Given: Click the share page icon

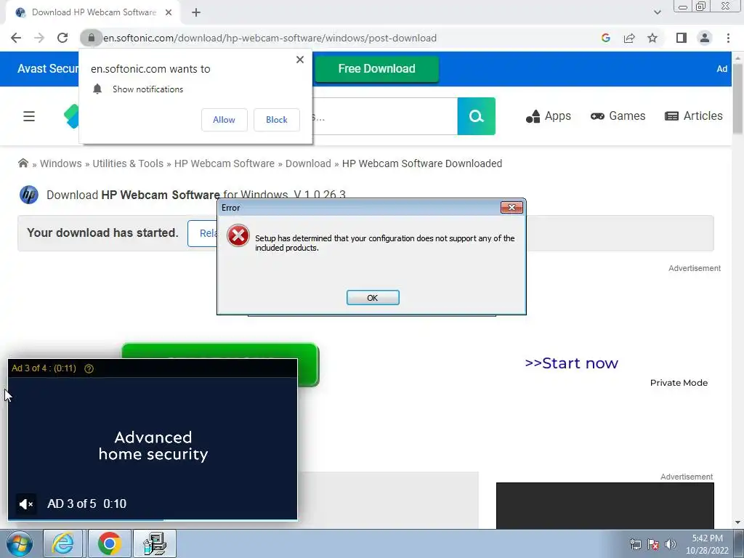Looking at the screenshot, I should [x=629, y=38].
